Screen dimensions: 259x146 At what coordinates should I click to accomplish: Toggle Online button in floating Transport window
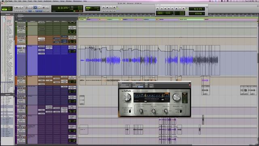click(x=157, y=9)
